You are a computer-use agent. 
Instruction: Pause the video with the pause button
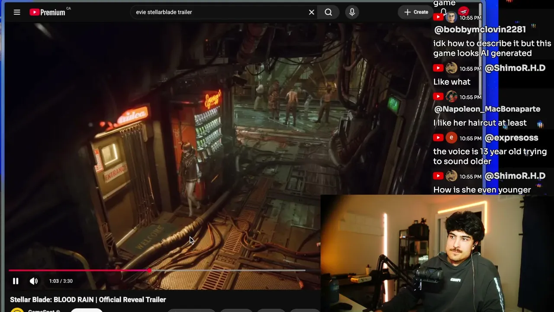16,281
